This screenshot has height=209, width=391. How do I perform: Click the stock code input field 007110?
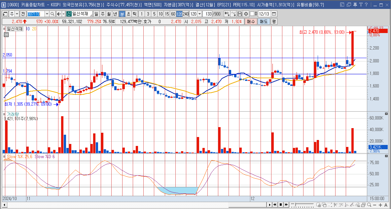tap(36, 14)
